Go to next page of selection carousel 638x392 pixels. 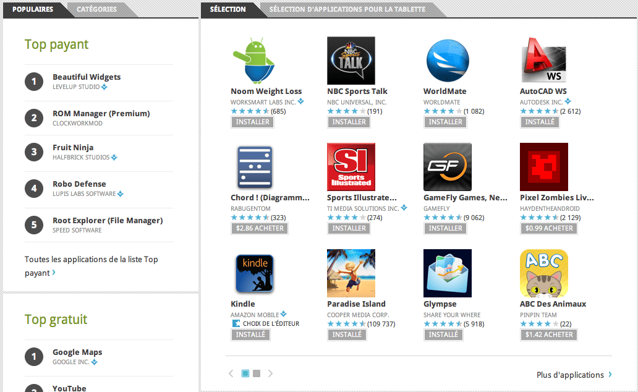point(270,373)
